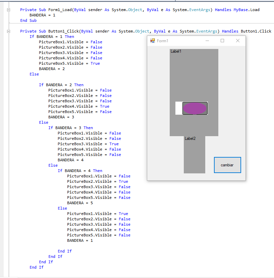The width and height of the screenshot is (274, 278).
Task: Click 'Handles Button1.Click' text
Action: click(246, 31)
